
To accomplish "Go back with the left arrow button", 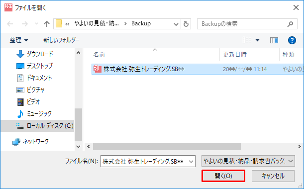I will 10,24.
